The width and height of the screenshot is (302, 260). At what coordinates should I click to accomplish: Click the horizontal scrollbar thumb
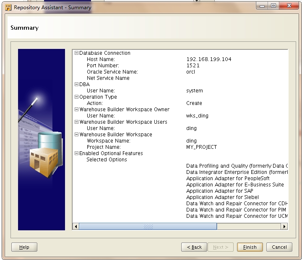coord(148,227)
